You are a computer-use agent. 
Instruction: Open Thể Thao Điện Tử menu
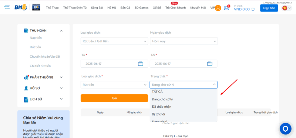75,8
